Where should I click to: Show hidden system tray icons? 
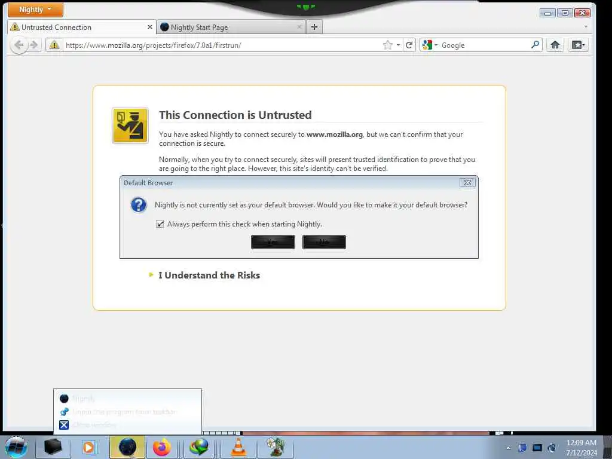[x=508, y=448]
